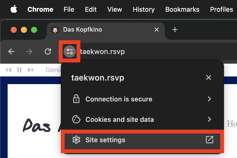Open the History menu

144,9
